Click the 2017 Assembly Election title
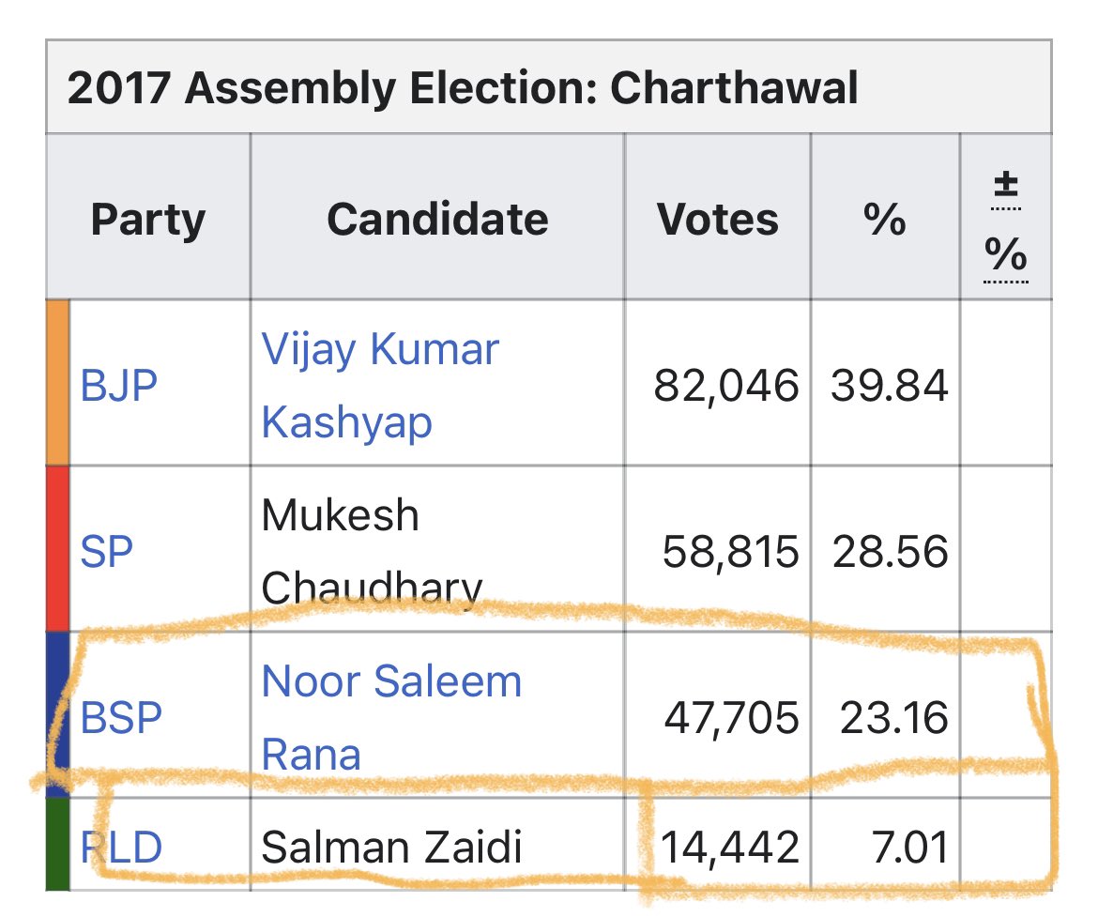This screenshot has width=1098, height=917. 462,87
